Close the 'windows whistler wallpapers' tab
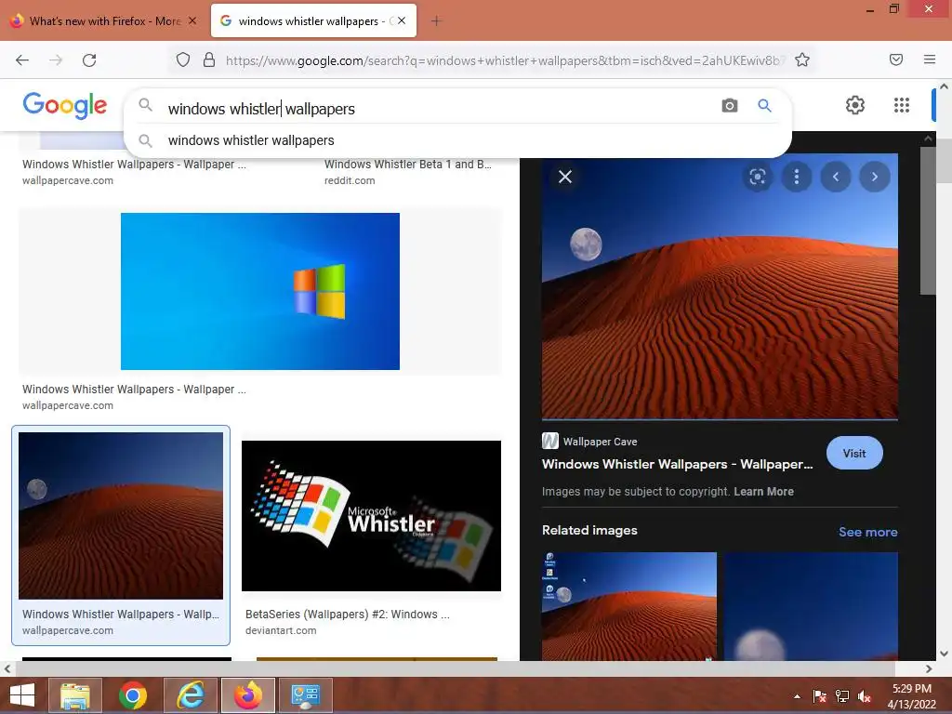Image resolution: width=952 pixels, height=714 pixels. [402, 21]
